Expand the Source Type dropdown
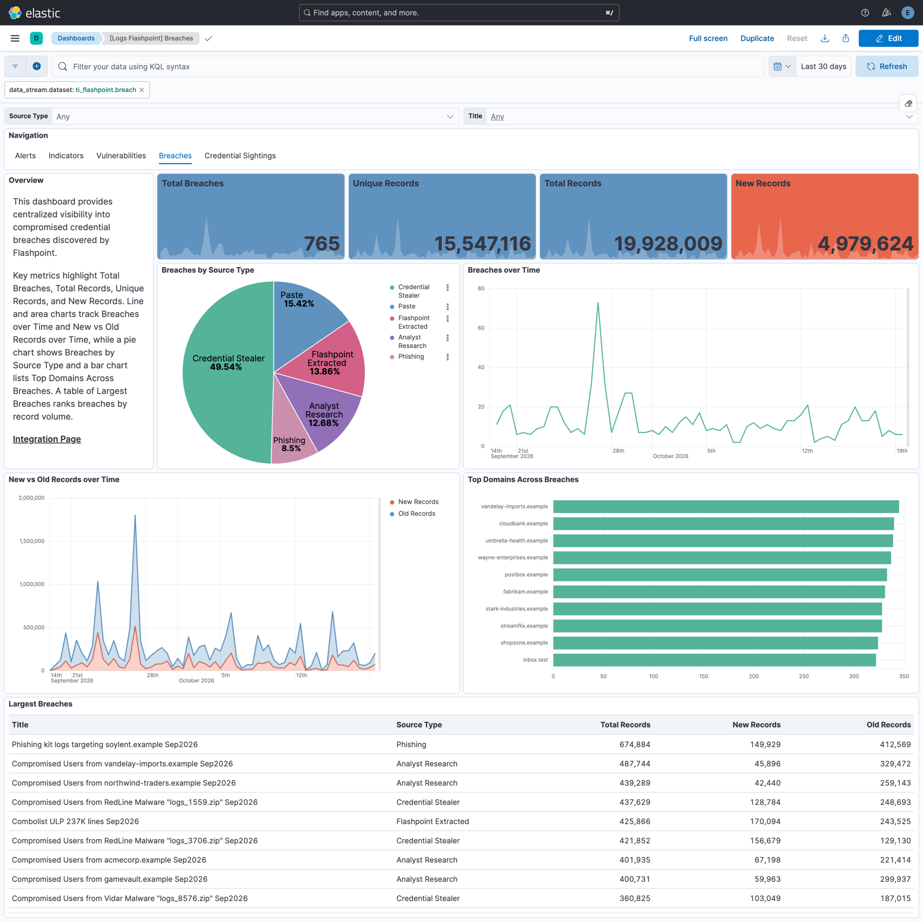This screenshot has height=922, width=923. (x=255, y=117)
